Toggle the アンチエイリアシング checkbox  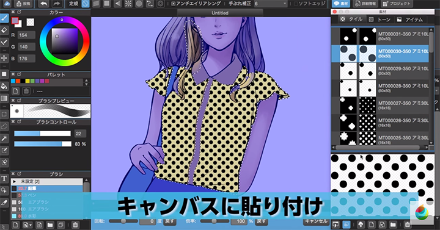click(x=173, y=4)
